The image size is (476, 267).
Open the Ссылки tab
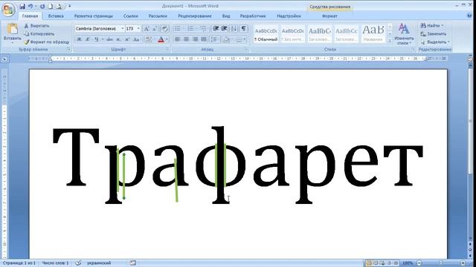tap(131, 16)
